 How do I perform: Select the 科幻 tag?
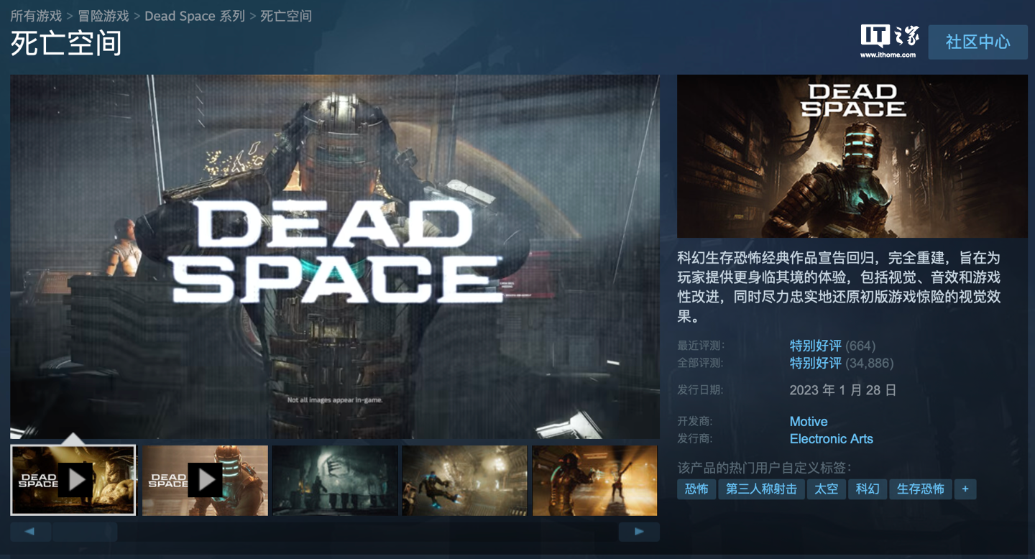click(x=868, y=489)
